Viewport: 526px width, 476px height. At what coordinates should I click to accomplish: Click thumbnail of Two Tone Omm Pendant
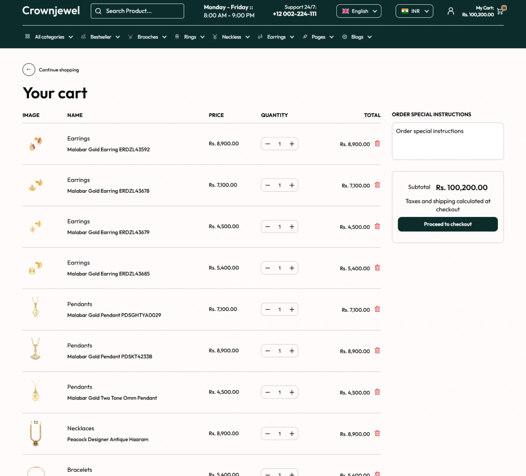[x=35, y=390]
